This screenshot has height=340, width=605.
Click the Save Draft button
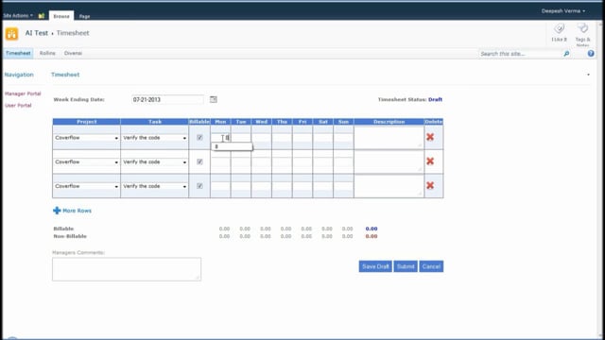pos(375,266)
